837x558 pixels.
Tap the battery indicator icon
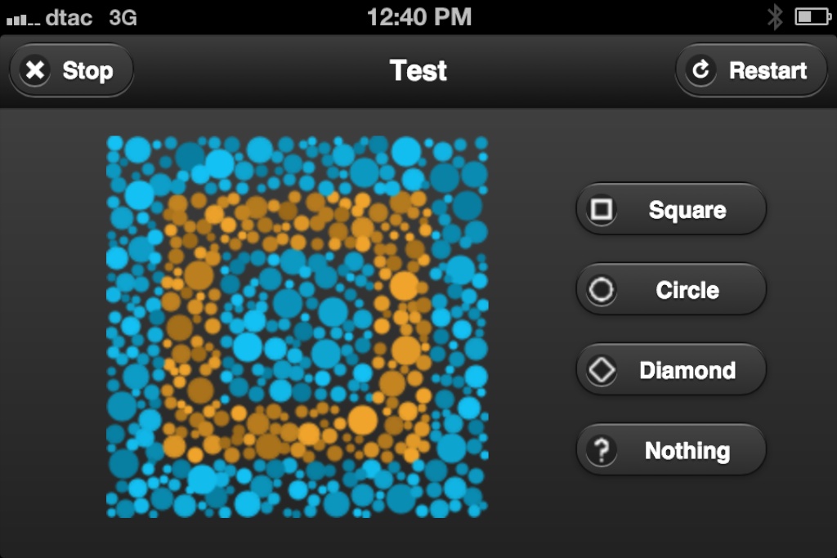pyautogui.click(x=813, y=17)
